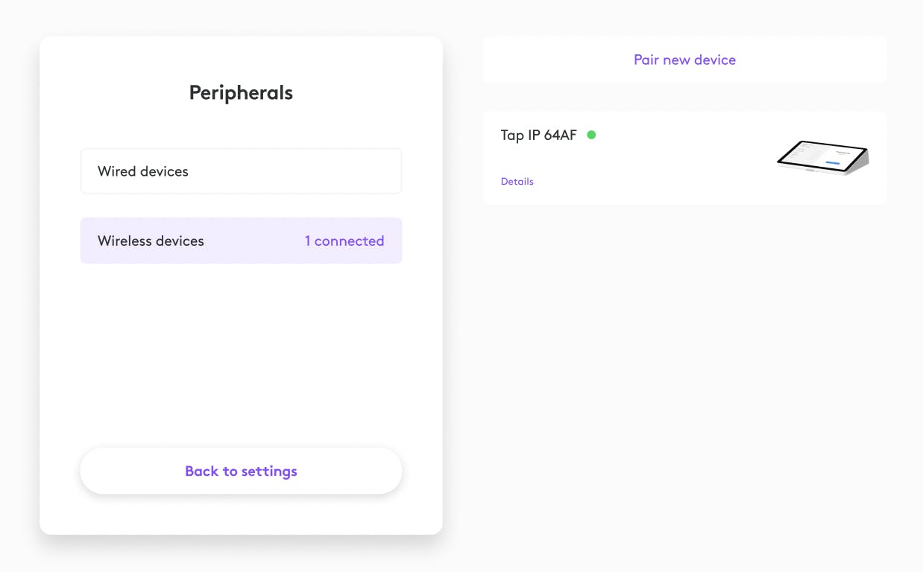Screen dimensions: 923x572
Task: View details of the connected Tap IP
Action: pyautogui.click(x=517, y=182)
